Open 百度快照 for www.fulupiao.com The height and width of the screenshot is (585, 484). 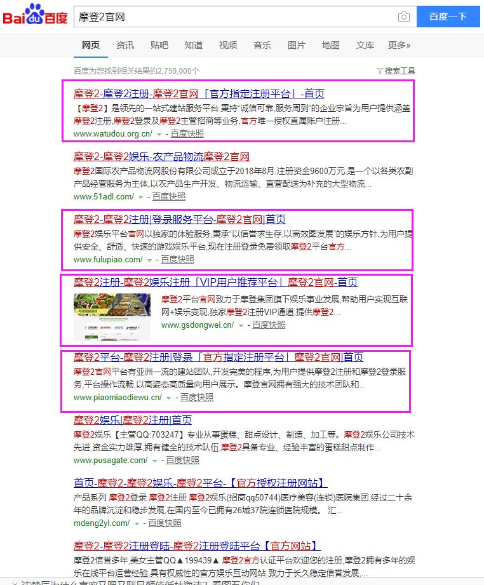tap(178, 260)
